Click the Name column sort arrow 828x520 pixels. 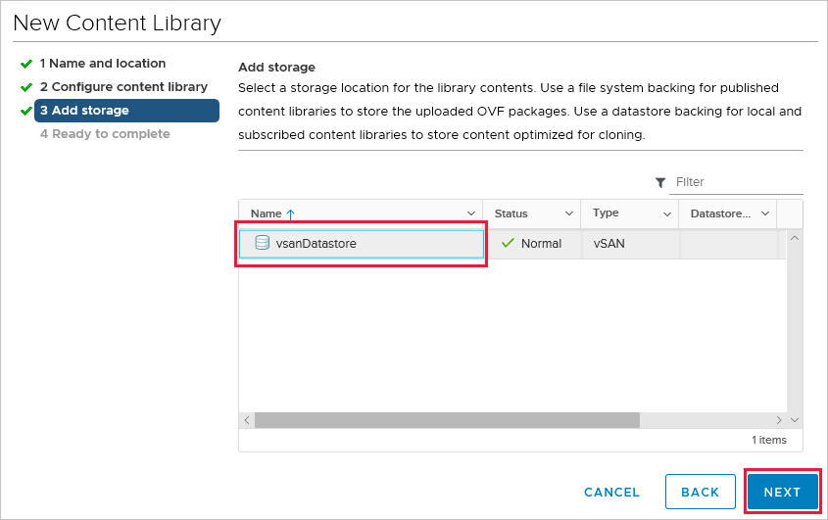[290, 214]
